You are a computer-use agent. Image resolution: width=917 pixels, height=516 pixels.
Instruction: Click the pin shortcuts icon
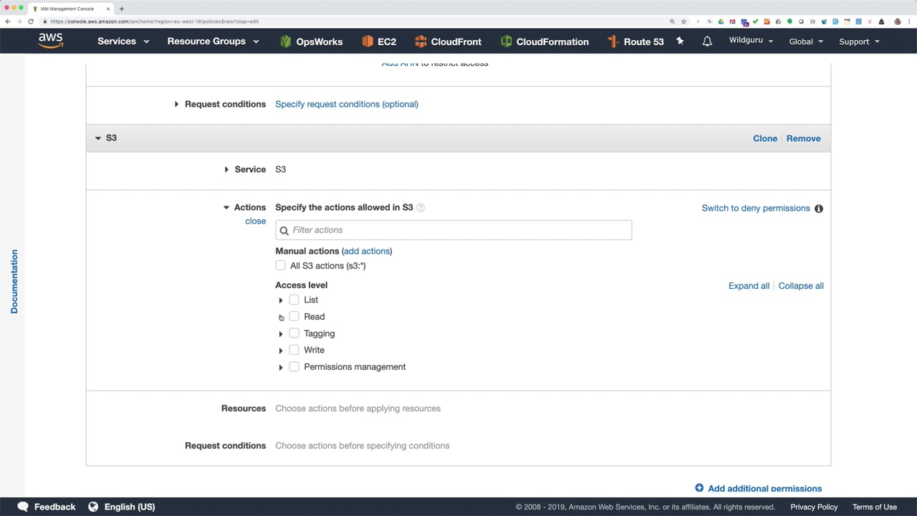(680, 41)
